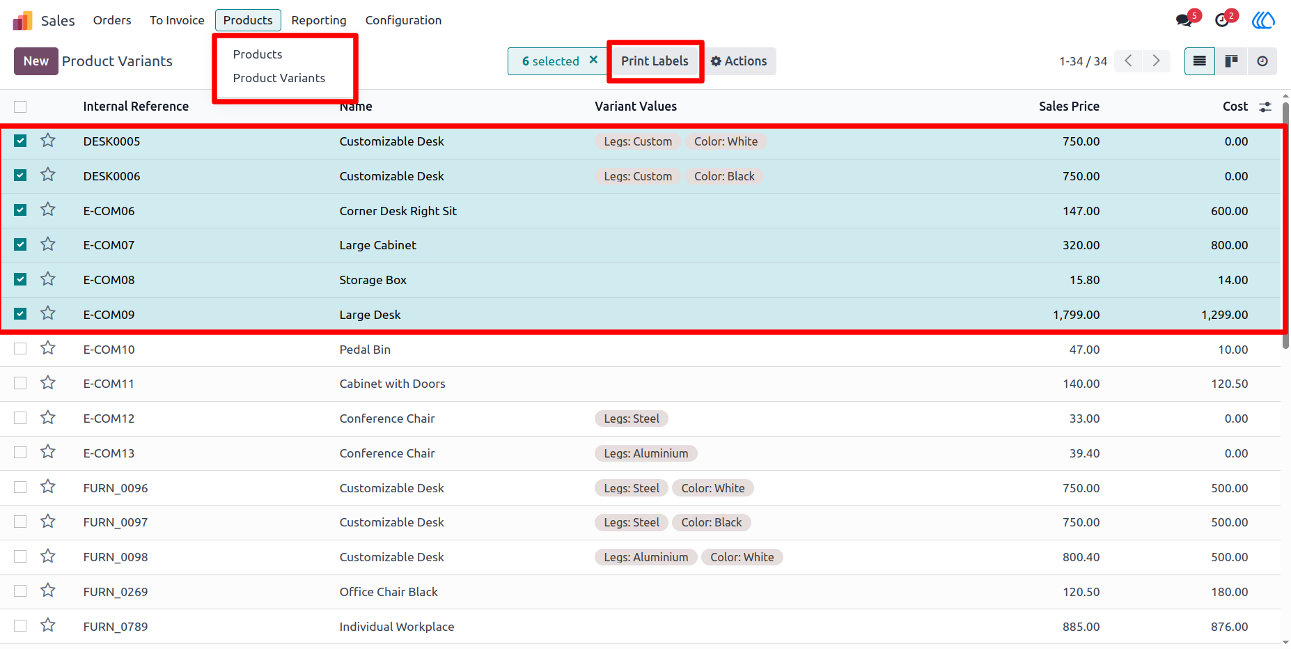Viewport: 1291px width, 649px height.
Task: Go to the next page arrow
Action: [x=1157, y=61]
